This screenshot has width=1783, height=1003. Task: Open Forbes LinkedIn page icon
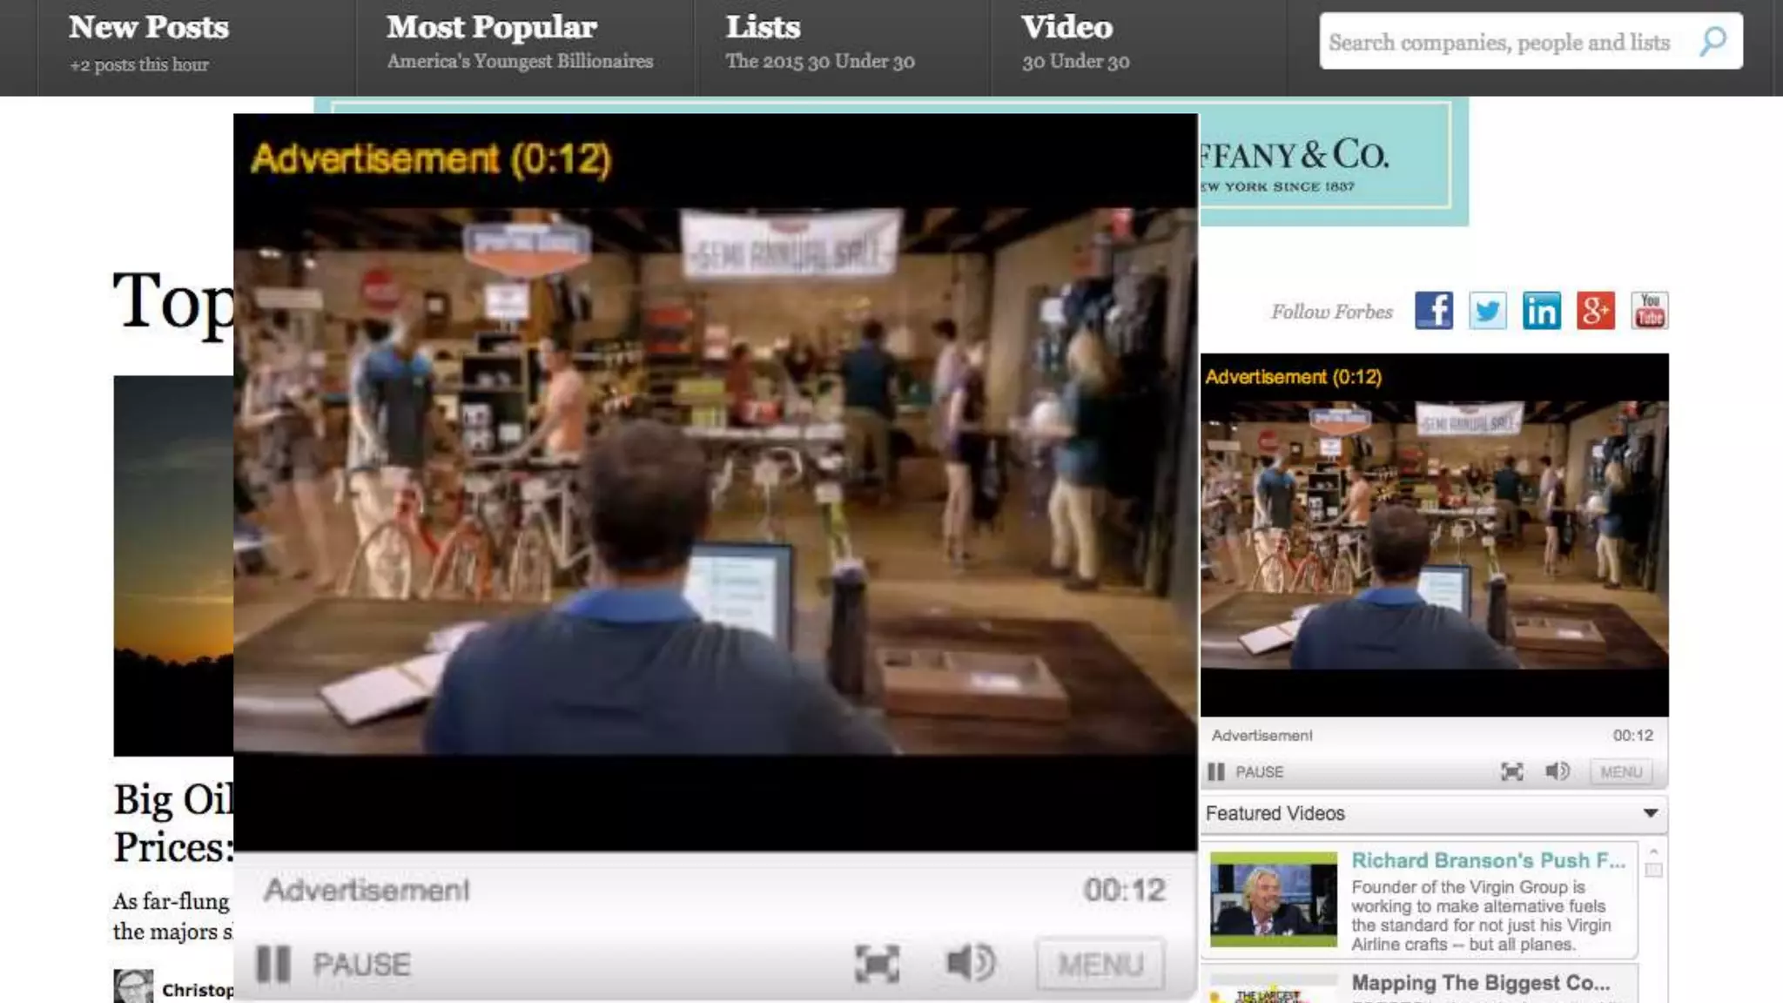pos(1541,311)
